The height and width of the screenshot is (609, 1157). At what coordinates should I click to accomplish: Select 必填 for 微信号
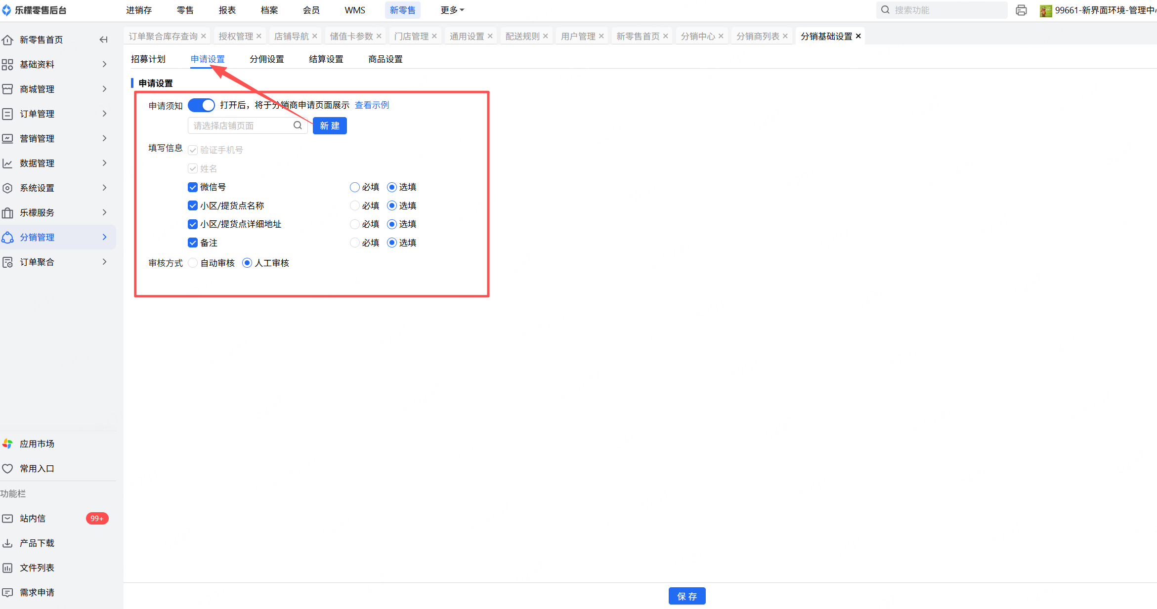(354, 187)
